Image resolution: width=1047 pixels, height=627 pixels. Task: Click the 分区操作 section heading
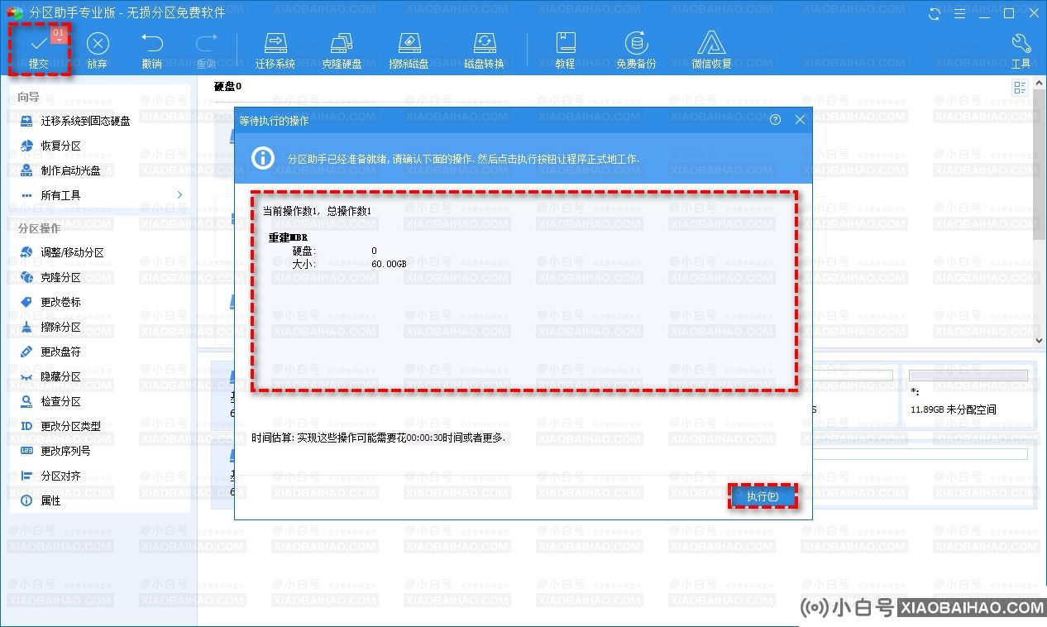click(39, 228)
